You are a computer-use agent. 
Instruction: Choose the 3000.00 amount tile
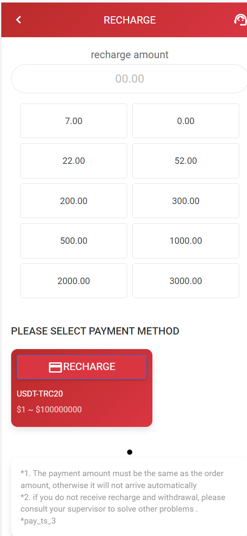(186, 281)
